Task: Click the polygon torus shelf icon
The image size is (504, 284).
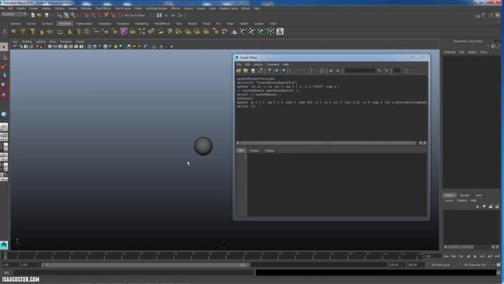Action: point(60,32)
